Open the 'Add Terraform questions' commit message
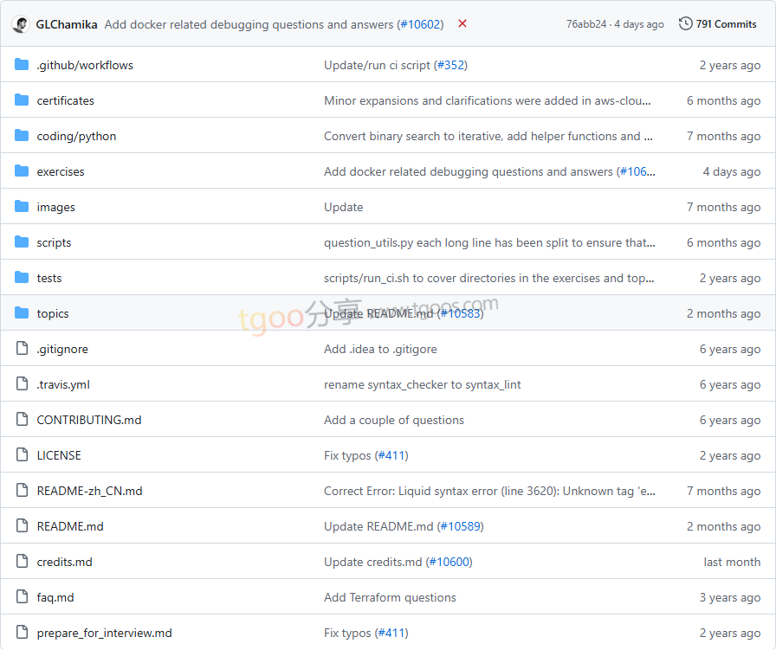The image size is (776, 650). click(x=390, y=597)
